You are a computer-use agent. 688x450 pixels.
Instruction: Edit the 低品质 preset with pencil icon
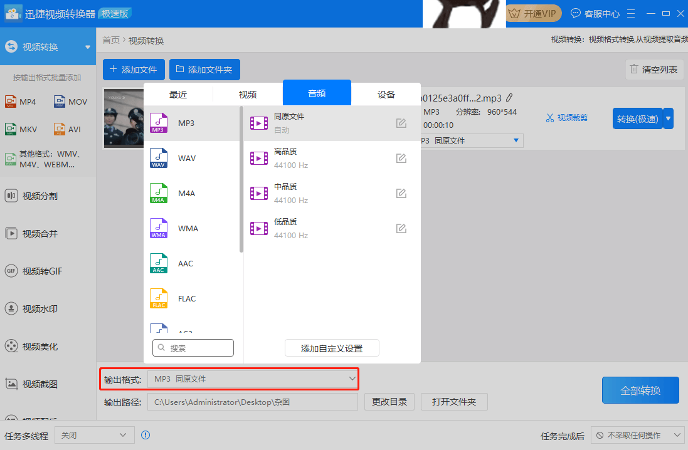(x=401, y=229)
